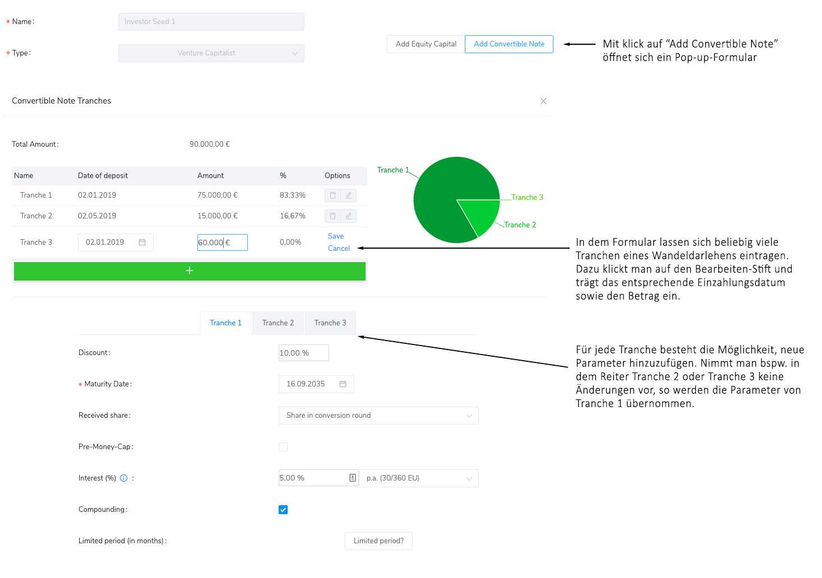Click the Amount column header
The height and width of the screenshot is (578, 822).
coord(211,176)
